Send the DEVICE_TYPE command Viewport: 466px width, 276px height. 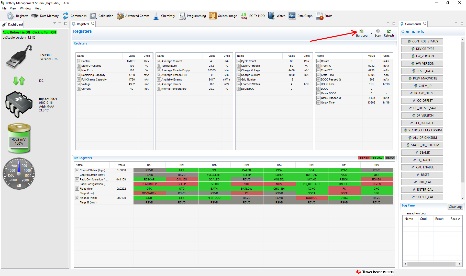pyautogui.click(x=422, y=49)
